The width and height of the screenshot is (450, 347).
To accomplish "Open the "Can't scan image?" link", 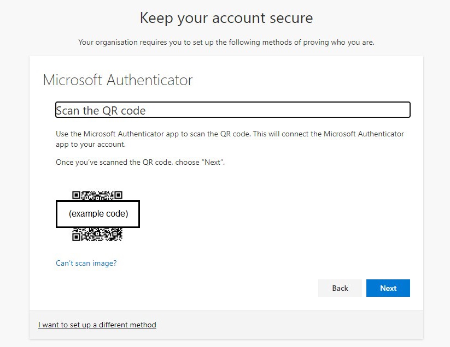I will click(x=86, y=263).
